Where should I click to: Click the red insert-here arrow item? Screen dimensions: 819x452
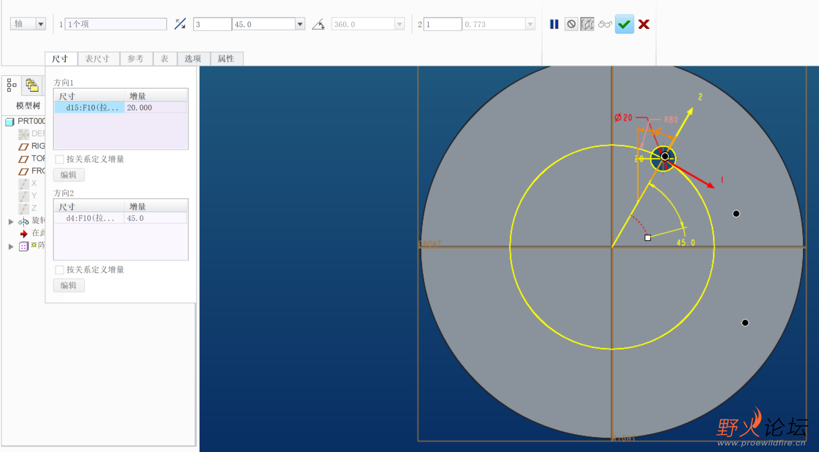pyautogui.click(x=24, y=233)
